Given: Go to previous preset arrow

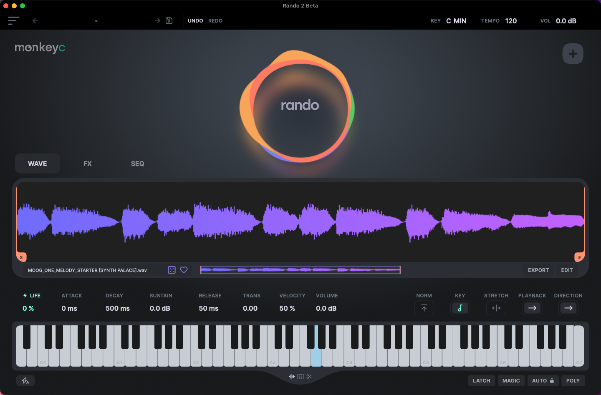Looking at the screenshot, I should [35, 20].
